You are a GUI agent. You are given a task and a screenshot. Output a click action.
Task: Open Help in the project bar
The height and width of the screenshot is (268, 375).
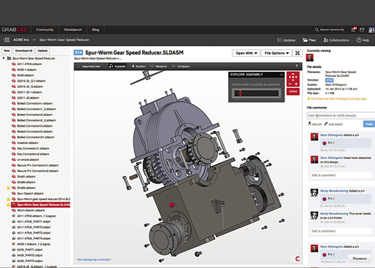click(x=363, y=40)
